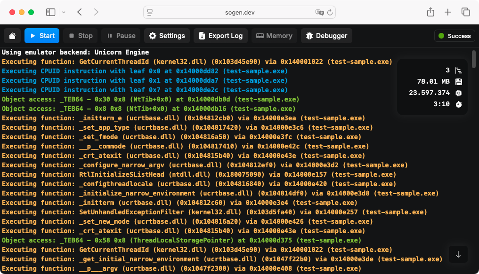Select the _set_app_type log line
Screen dimensions: 479x274
pyautogui.click(x=187, y=127)
